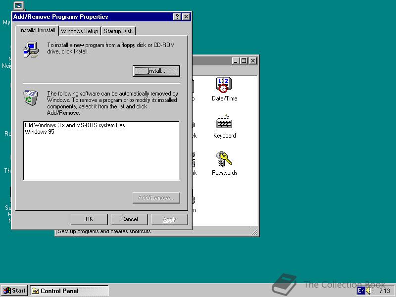Click the volume speaker tray icon
The image size is (396, 297).
[369, 291]
